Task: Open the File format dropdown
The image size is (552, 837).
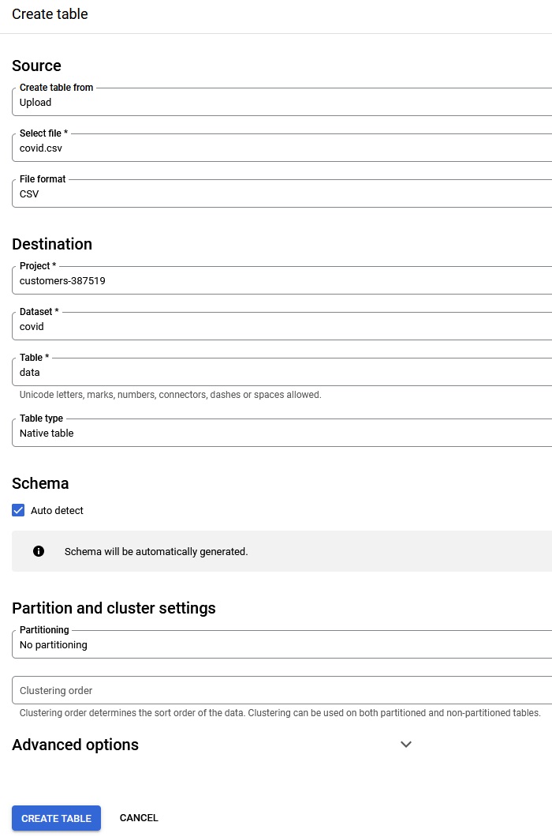Action: pyautogui.click(x=282, y=193)
